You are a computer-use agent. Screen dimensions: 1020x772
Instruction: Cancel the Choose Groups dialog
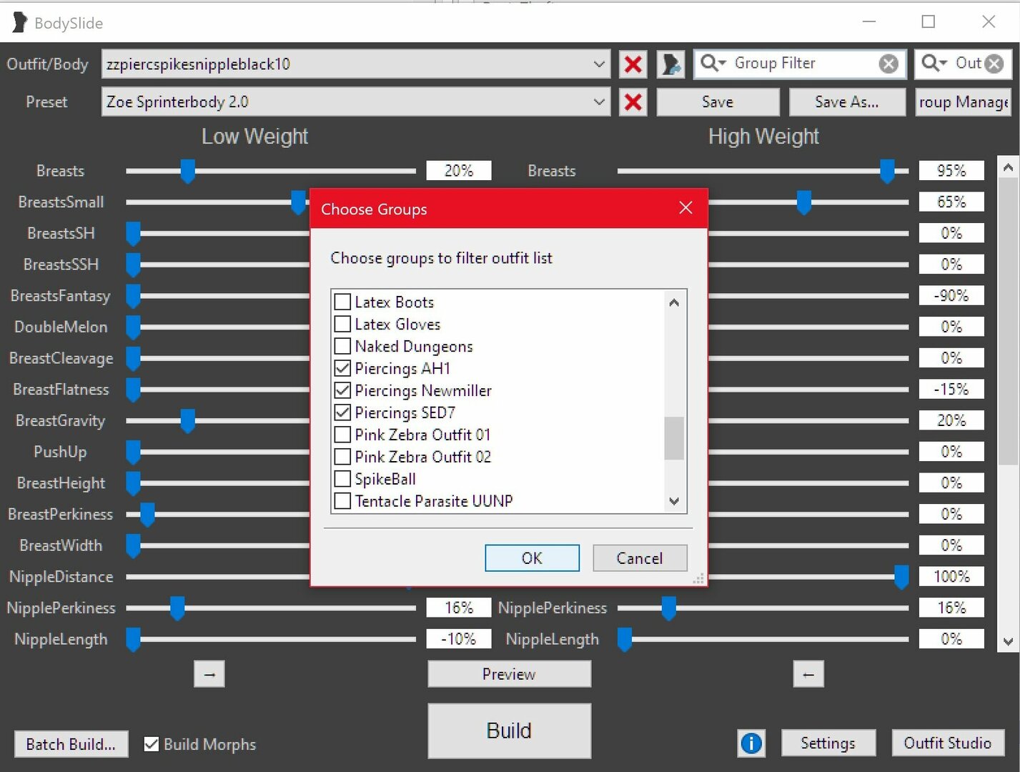[x=640, y=558]
